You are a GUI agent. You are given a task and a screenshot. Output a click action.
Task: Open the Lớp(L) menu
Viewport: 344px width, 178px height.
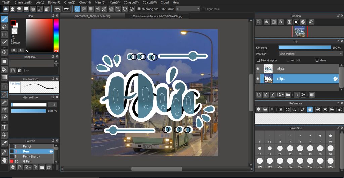[40, 2]
